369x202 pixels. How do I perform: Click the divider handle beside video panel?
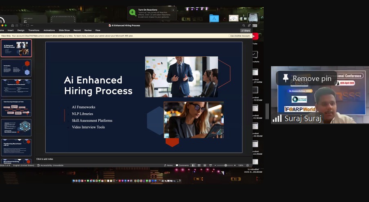click(267, 111)
